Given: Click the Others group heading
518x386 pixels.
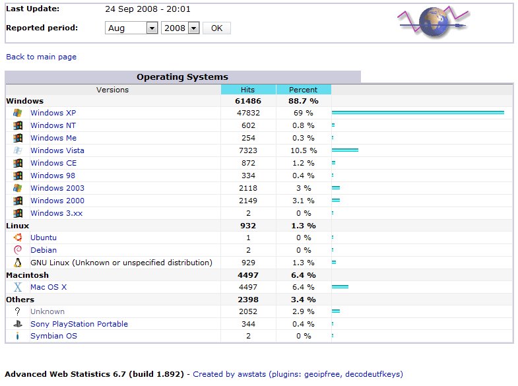Looking at the screenshot, I should [20, 300].
